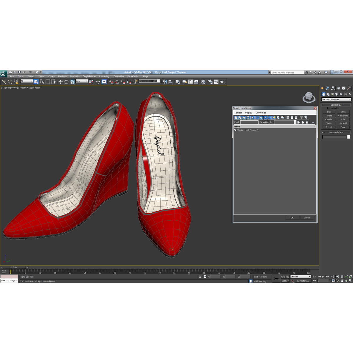The image size is (353, 353).
Task: Enable the AutoGrid checkbox
Action: tap(328, 108)
